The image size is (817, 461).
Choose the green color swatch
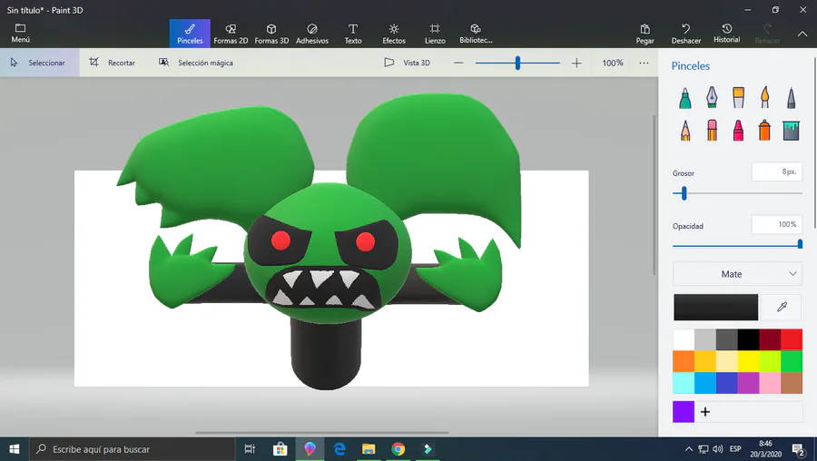pyautogui.click(x=792, y=361)
